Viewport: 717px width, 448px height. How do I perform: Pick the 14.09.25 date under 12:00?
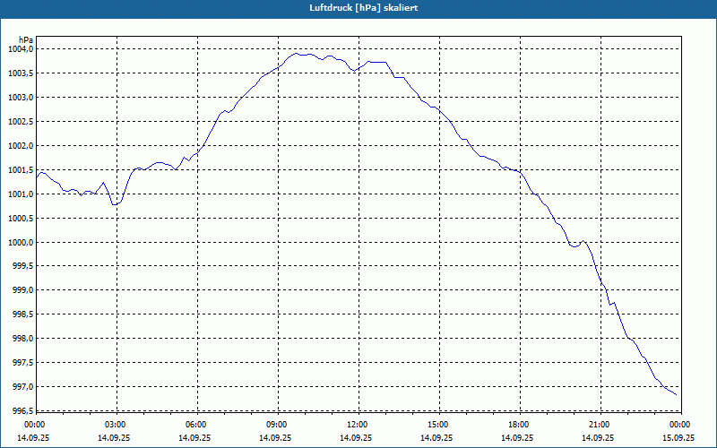pyautogui.click(x=356, y=437)
